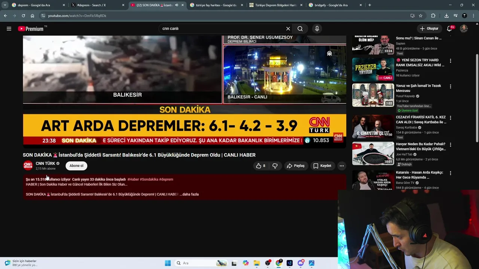Screen dimensions: 479x269
Task: Switch to 'Türkiye Deprem Bölgeleri Haritası' tab
Action: click(276, 5)
